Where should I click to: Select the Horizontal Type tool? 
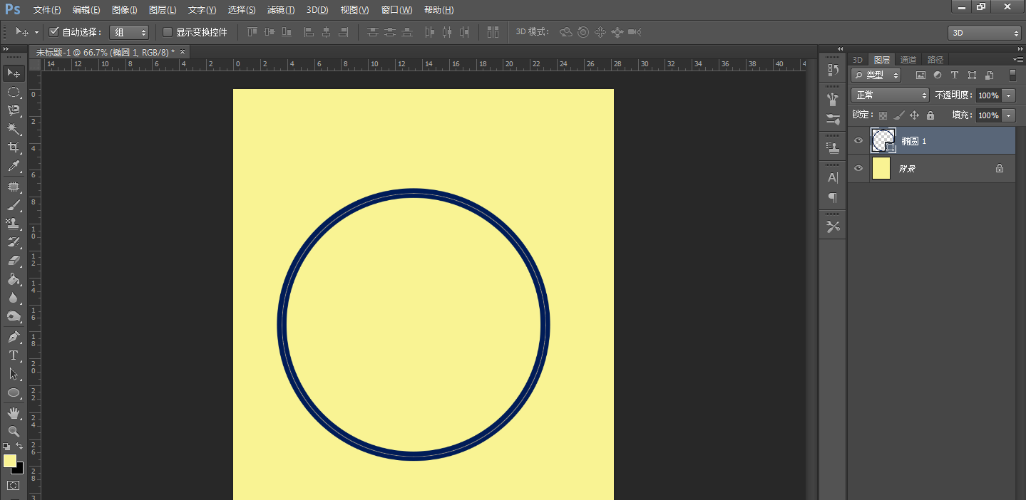pyautogui.click(x=14, y=355)
